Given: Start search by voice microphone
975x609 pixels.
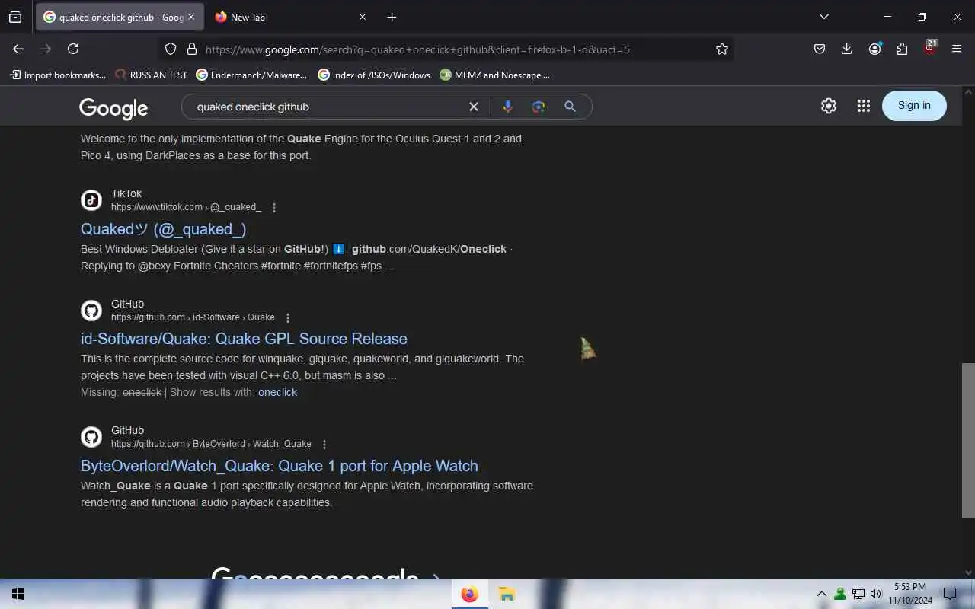Looking at the screenshot, I should pos(507,107).
